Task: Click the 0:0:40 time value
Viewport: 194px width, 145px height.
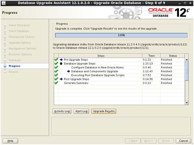Action: point(147,67)
